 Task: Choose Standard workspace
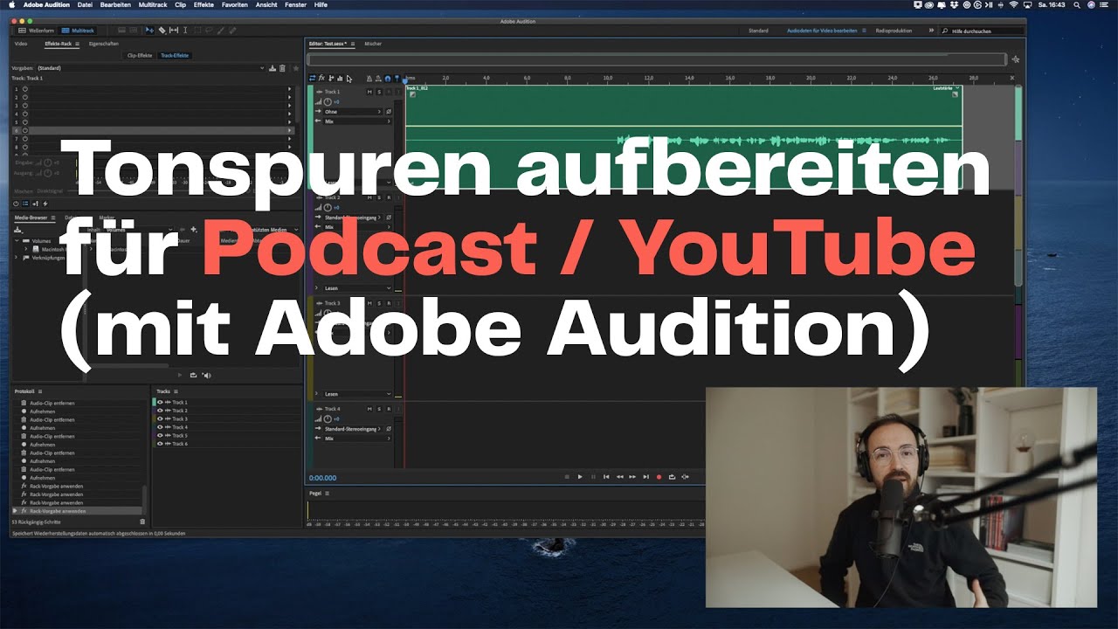pos(758,31)
